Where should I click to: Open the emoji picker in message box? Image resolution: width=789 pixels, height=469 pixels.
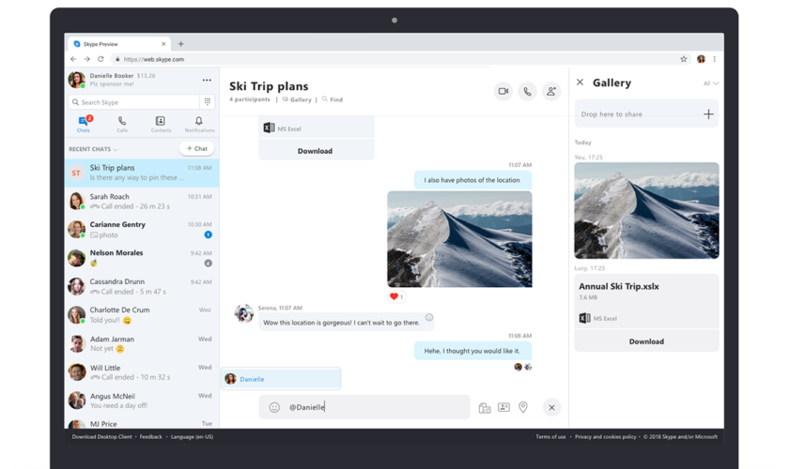point(274,407)
